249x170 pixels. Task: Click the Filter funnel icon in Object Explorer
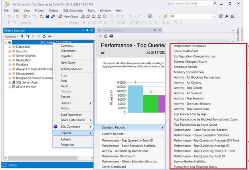tap(39, 36)
